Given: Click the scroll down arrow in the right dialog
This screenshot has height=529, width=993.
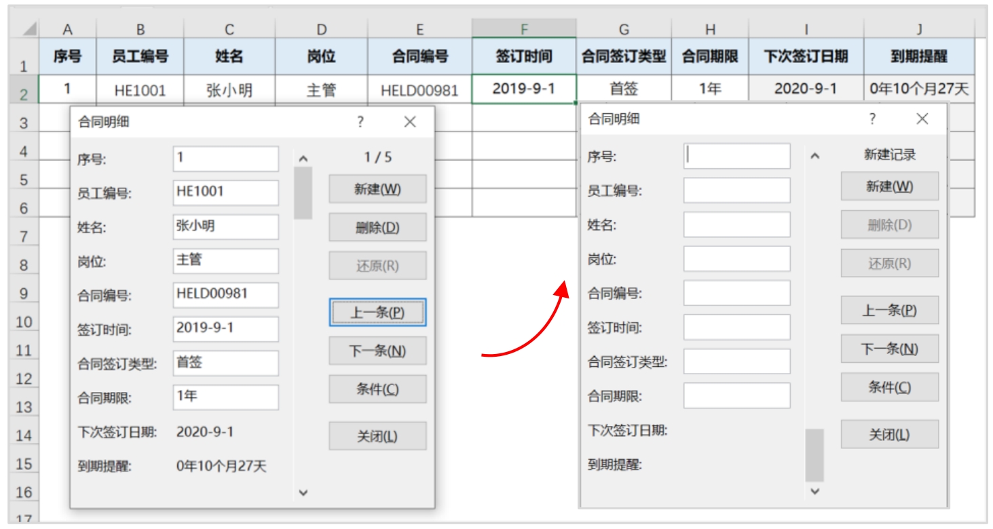Looking at the screenshot, I should click(815, 490).
